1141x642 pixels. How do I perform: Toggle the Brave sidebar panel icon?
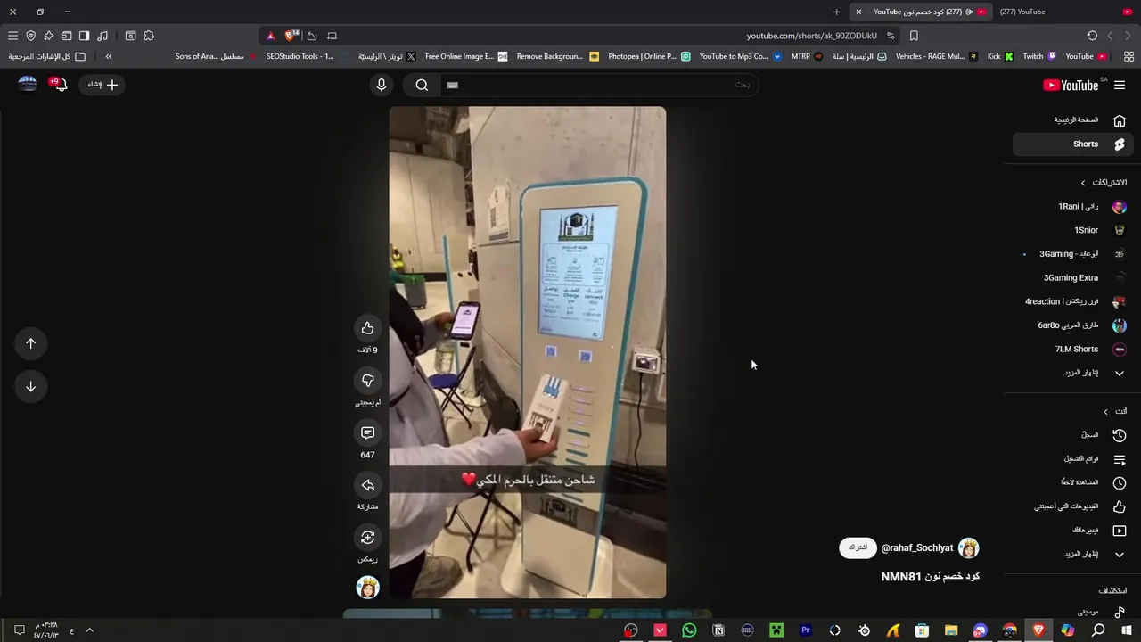(84, 36)
